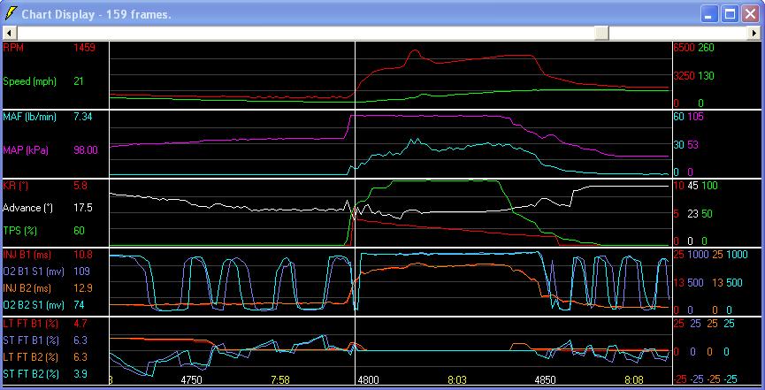Click the MAP (kPa) label
Screen dimensions: 765x390
coord(27,150)
